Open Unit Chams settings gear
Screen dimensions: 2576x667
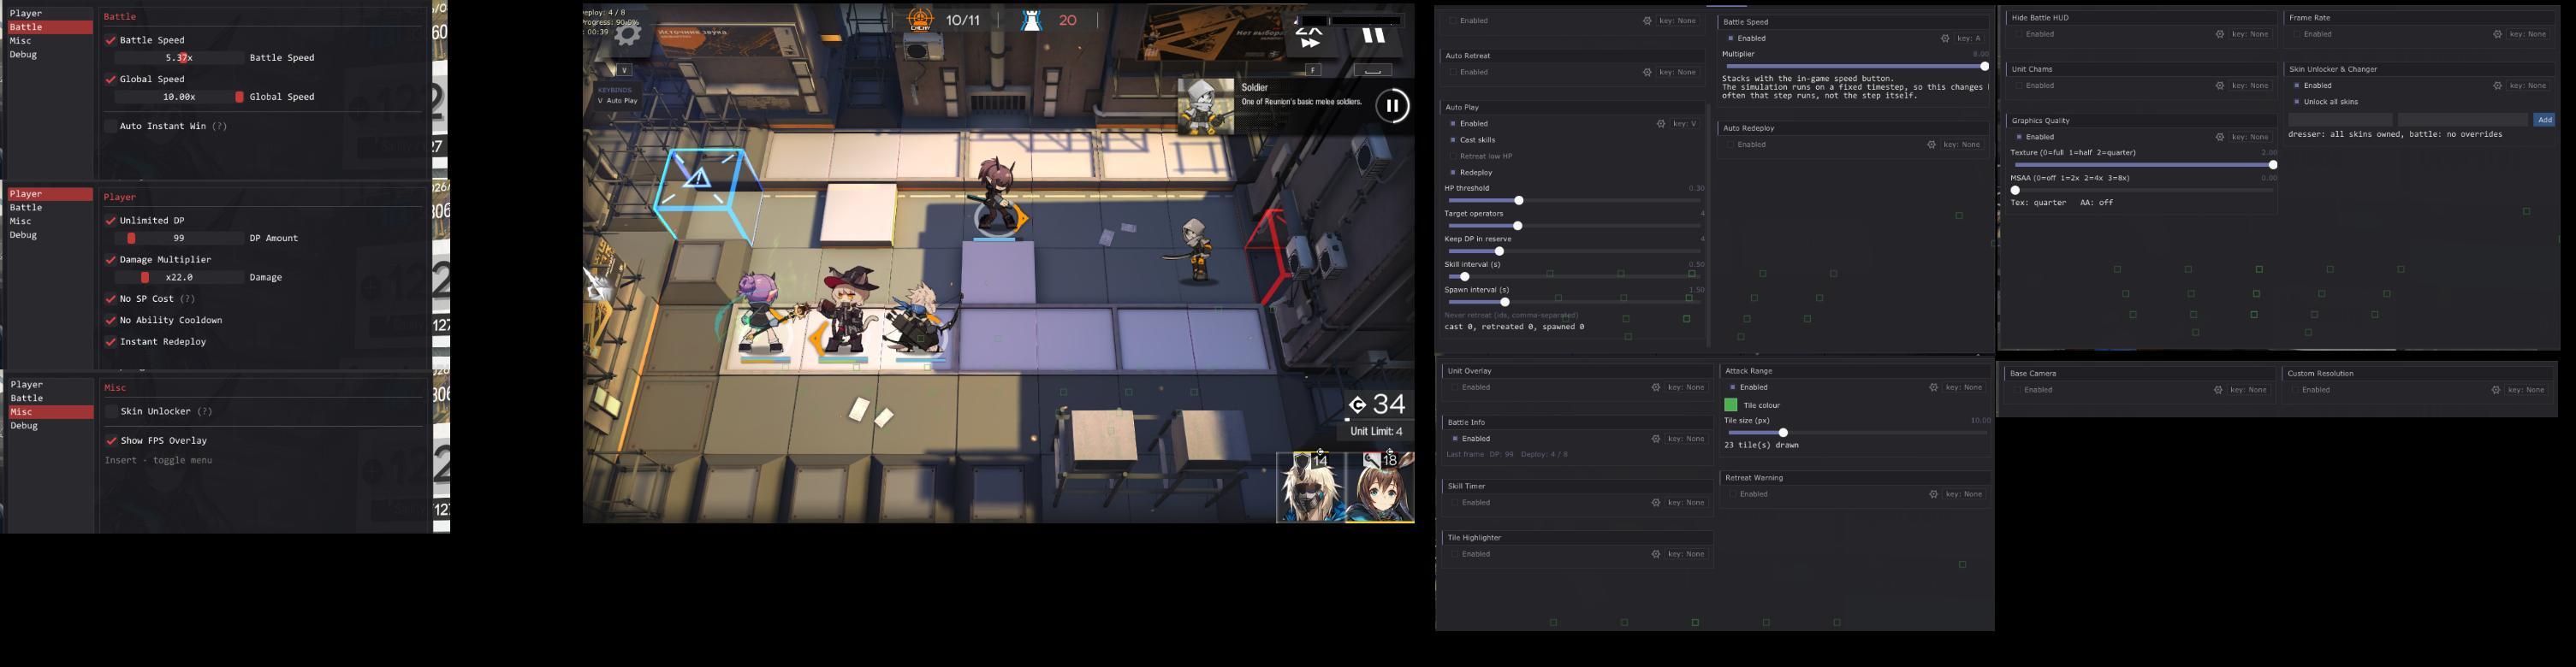pos(2219,86)
